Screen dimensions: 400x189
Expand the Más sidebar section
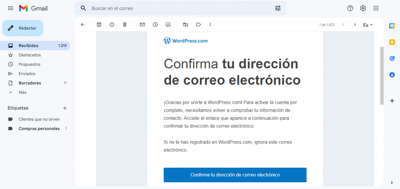(x=22, y=92)
